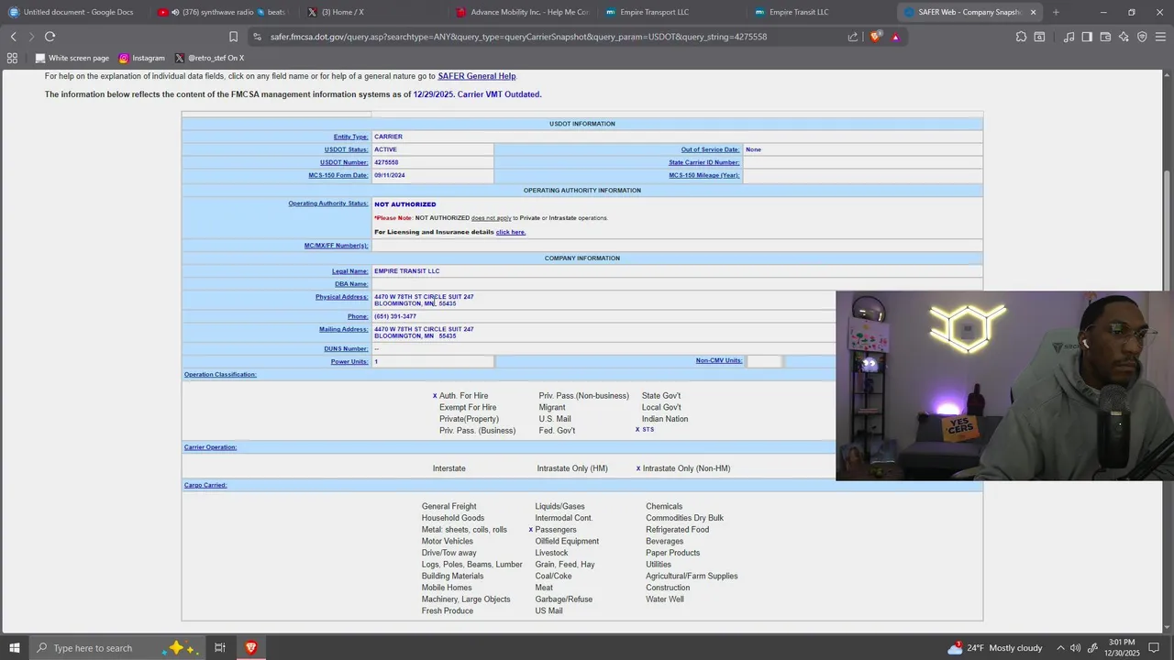Click Power Units field link
The width and height of the screenshot is (1174, 660).
(349, 361)
